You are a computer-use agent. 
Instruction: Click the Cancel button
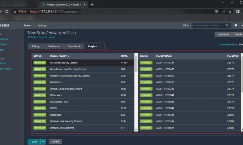(x=55, y=141)
